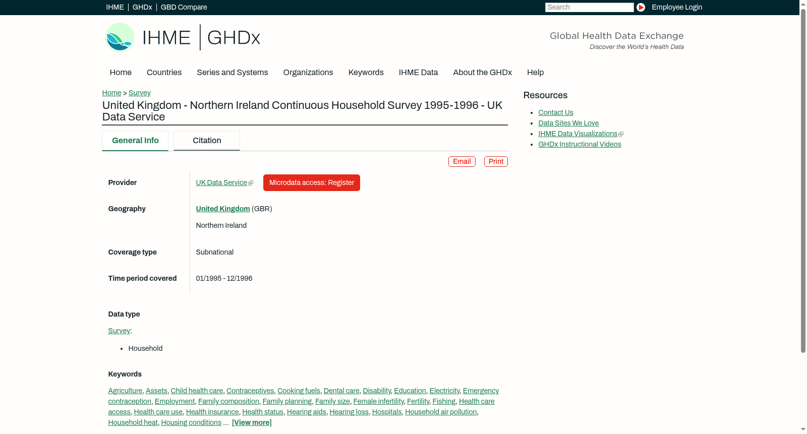Click the Print button
807x434 pixels.
[496, 161]
